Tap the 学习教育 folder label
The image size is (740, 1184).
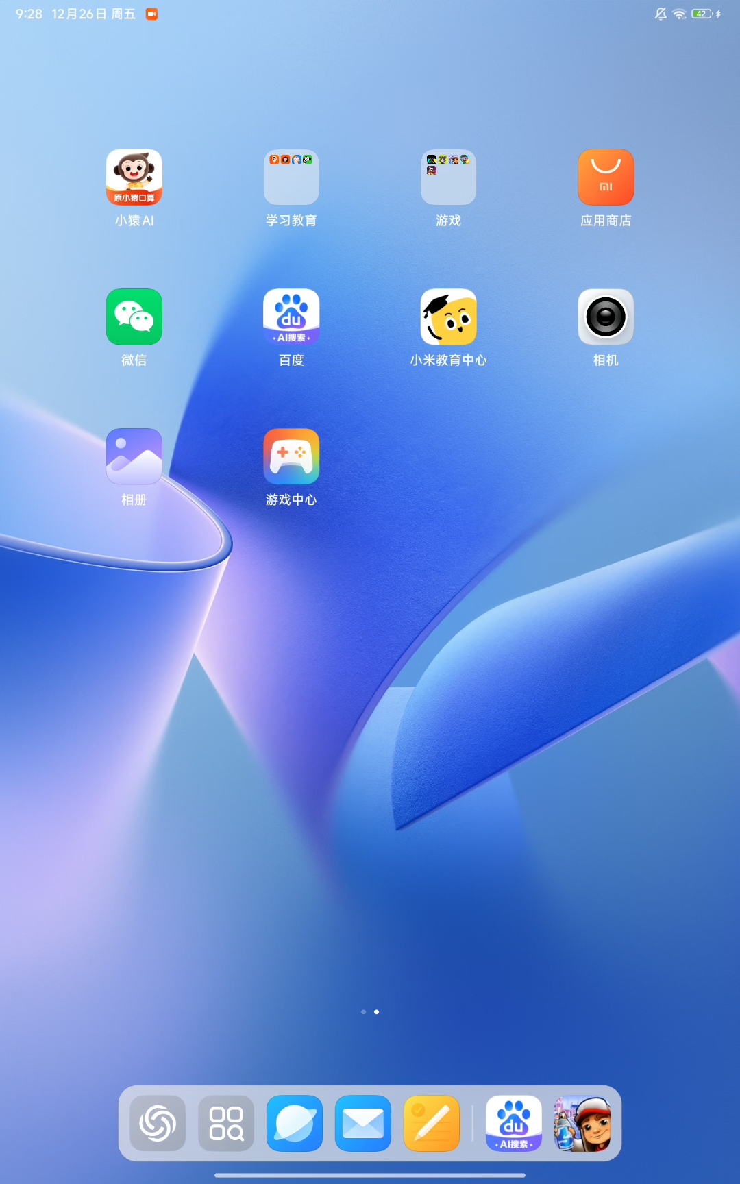(x=291, y=220)
